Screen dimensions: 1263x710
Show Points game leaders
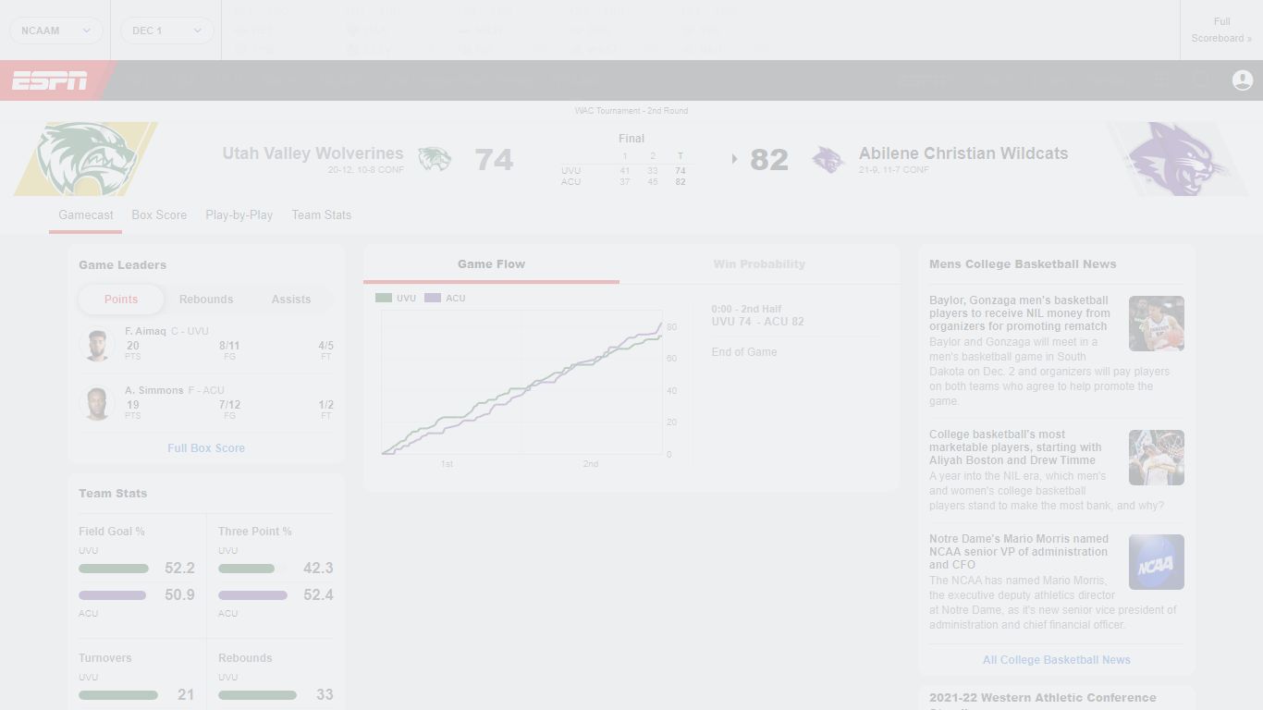click(x=121, y=300)
